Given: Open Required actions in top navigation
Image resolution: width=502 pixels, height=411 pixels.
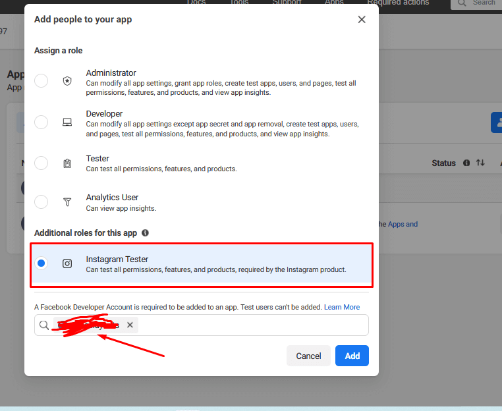Looking at the screenshot, I should [x=398, y=3].
